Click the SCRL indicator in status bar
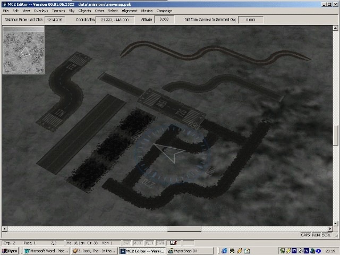Screen dimensions: 340x255 (x=326, y=235)
